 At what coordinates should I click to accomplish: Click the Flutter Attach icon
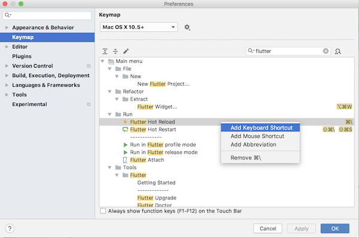(x=125, y=160)
